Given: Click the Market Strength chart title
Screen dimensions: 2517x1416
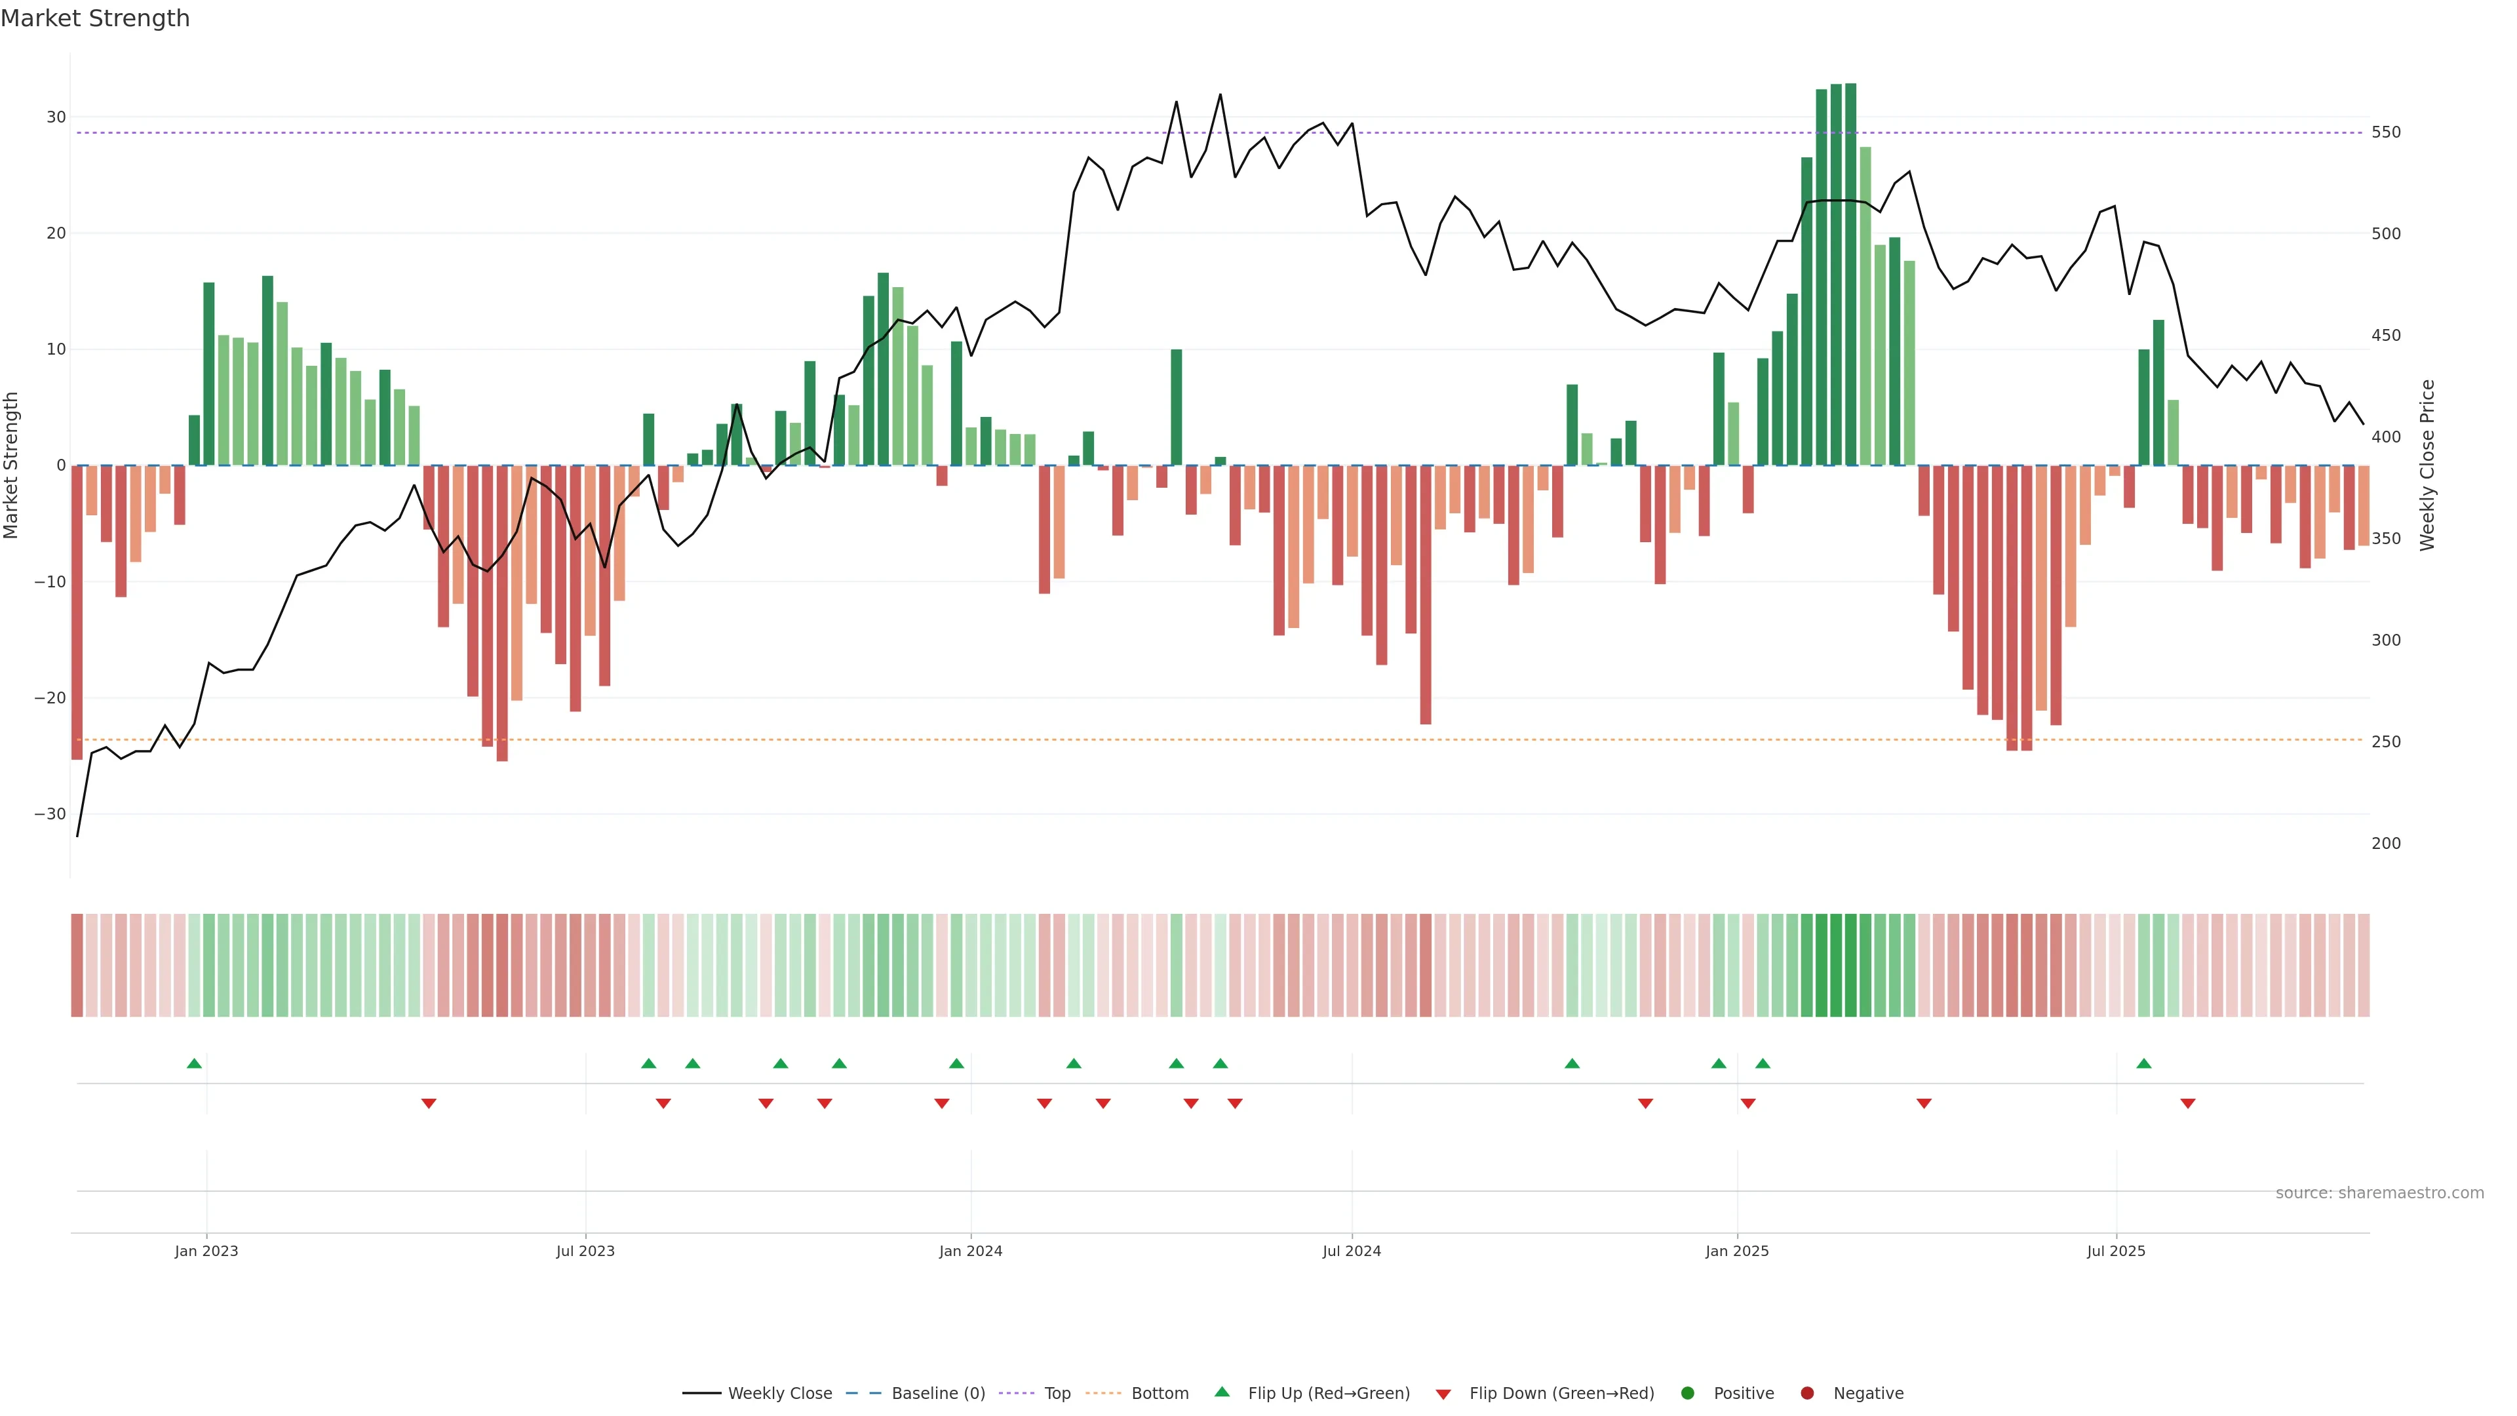Looking at the screenshot, I should coord(95,18).
